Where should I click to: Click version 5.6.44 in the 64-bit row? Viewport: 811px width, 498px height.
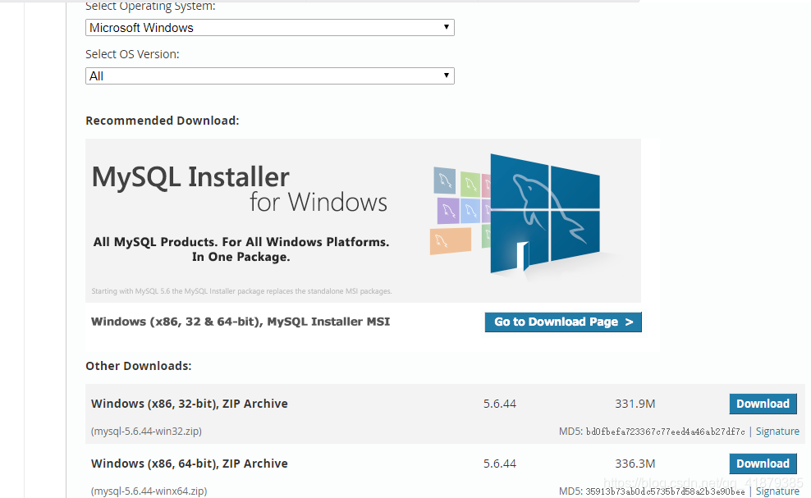pyautogui.click(x=500, y=464)
